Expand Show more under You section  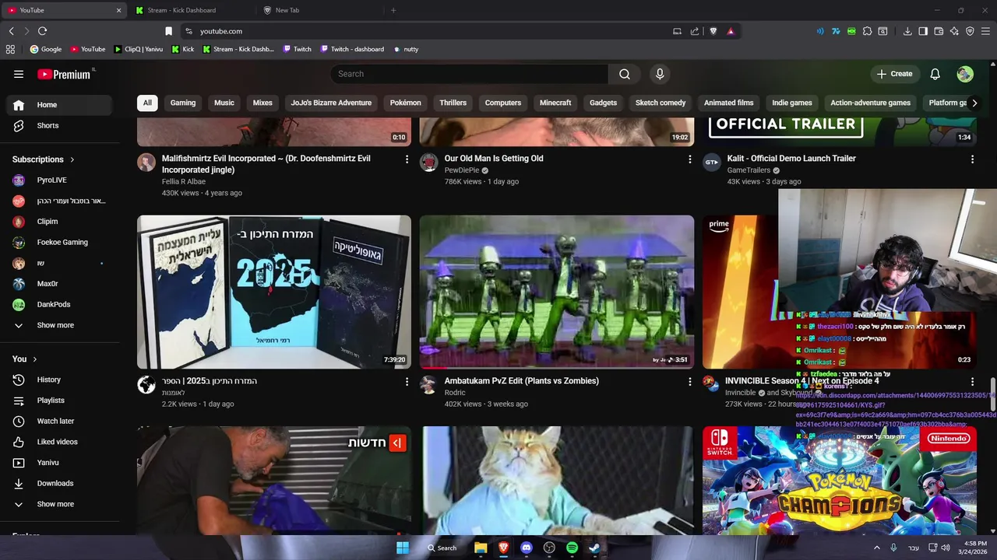pos(61,504)
